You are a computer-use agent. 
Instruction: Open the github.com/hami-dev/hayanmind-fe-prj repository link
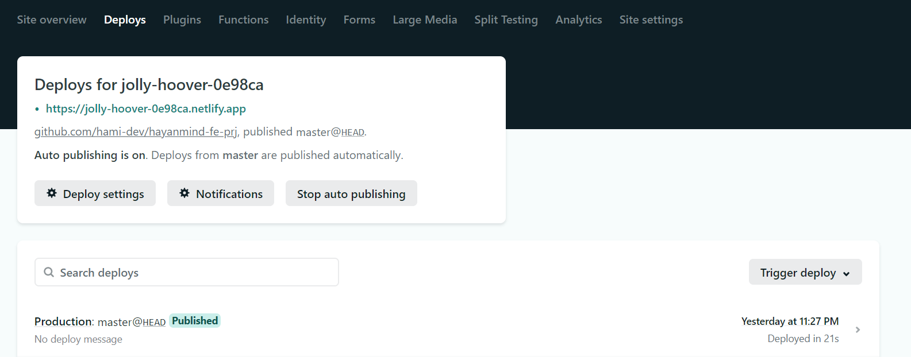[x=136, y=131]
